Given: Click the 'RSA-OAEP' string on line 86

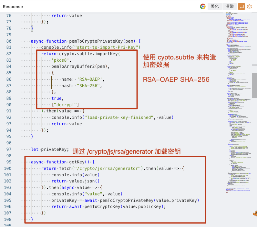Looking at the screenshot, I should click(89, 79).
